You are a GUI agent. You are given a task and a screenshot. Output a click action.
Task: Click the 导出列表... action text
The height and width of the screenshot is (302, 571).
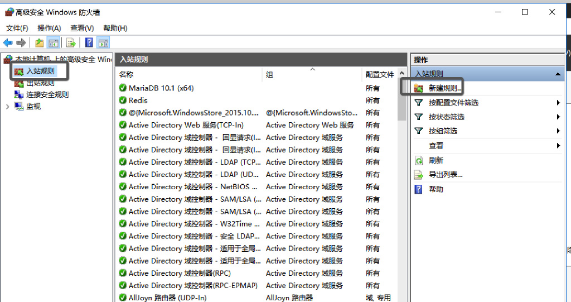(x=446, y=175)
